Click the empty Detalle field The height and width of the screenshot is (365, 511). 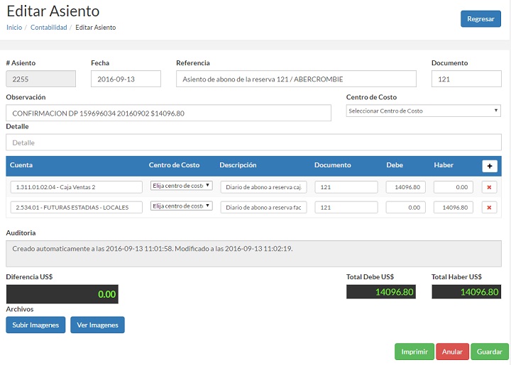click(253, 142)
